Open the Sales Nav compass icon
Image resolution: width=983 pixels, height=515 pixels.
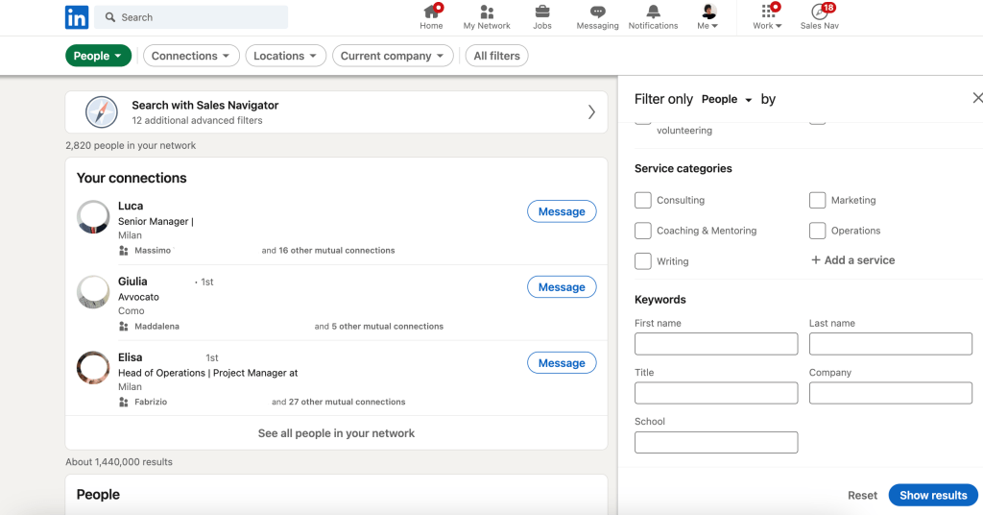pyautogui.click(x=819, y=12)
